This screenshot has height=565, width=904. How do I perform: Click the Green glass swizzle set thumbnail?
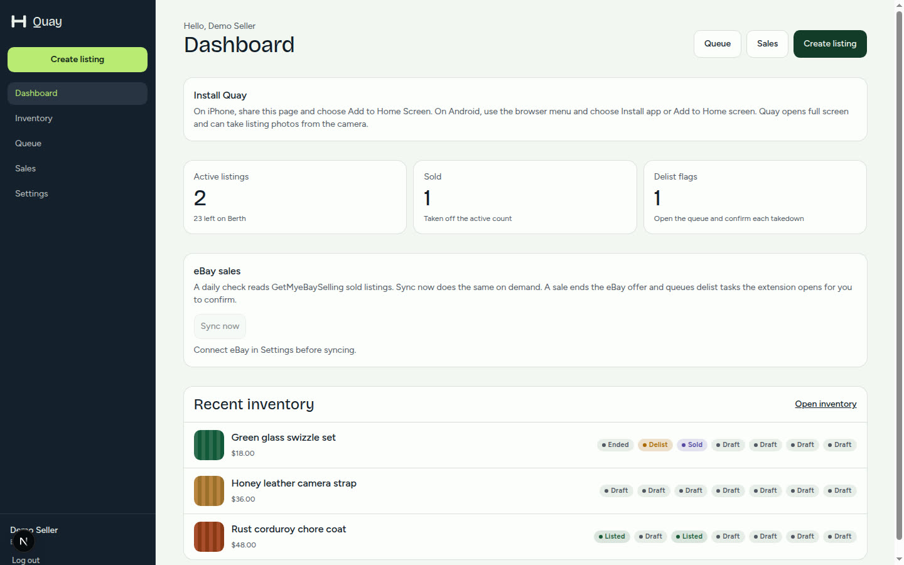(209, 445)
